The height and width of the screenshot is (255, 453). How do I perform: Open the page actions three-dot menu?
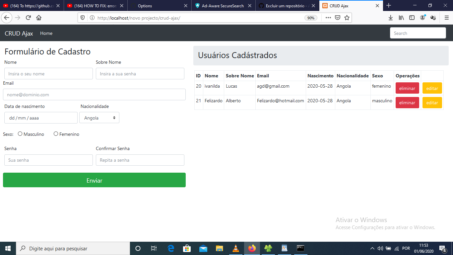coord(328,17)
